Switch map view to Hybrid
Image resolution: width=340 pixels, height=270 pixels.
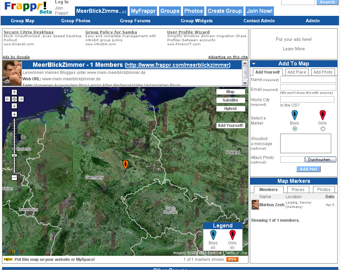231,109
